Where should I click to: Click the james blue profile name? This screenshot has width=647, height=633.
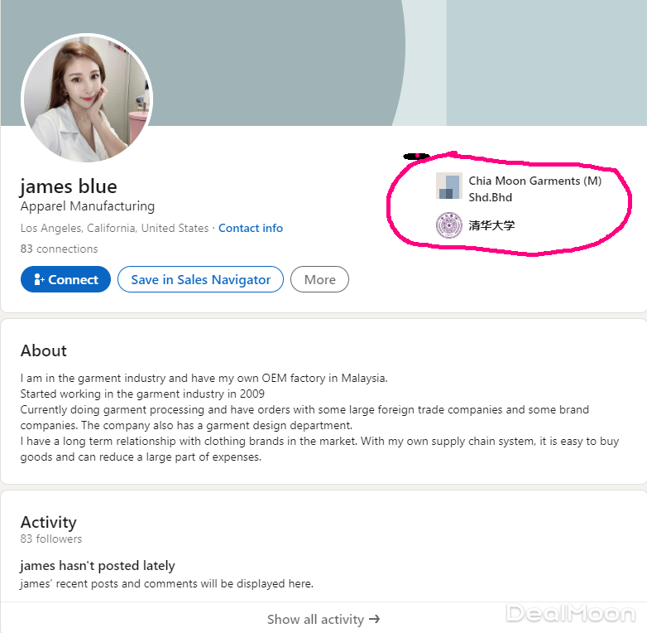point(69,186)
